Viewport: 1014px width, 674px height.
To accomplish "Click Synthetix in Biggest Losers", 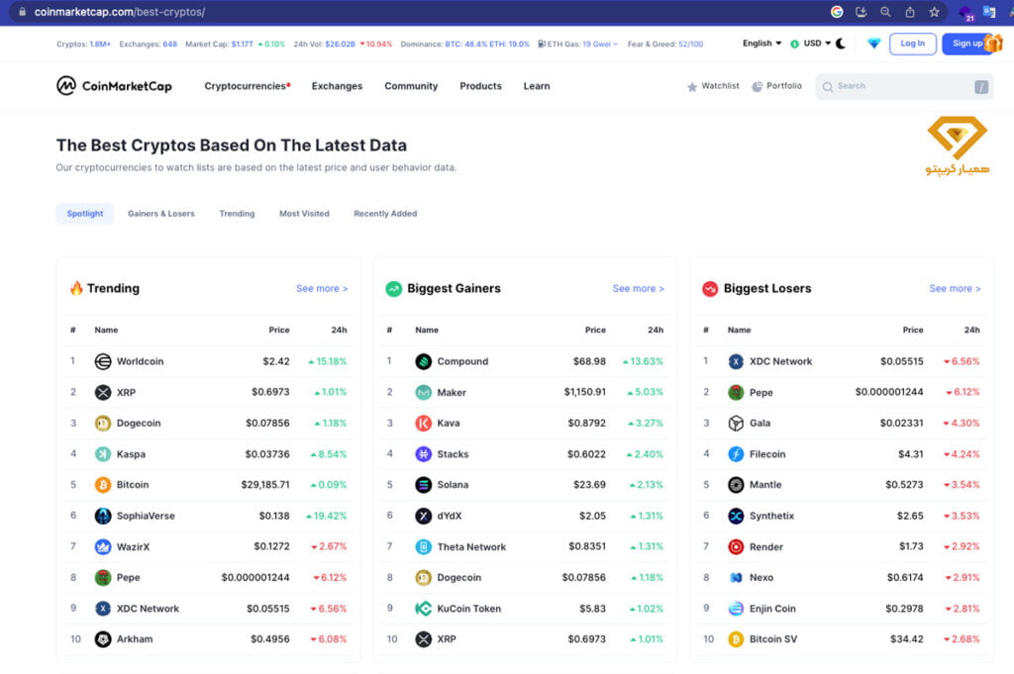I will (x=771, y=516).
